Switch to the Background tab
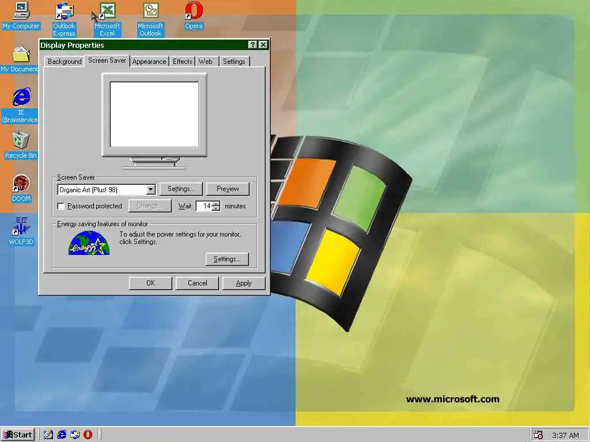This screenshot has height=442, width=590. (x=65, y=61)
